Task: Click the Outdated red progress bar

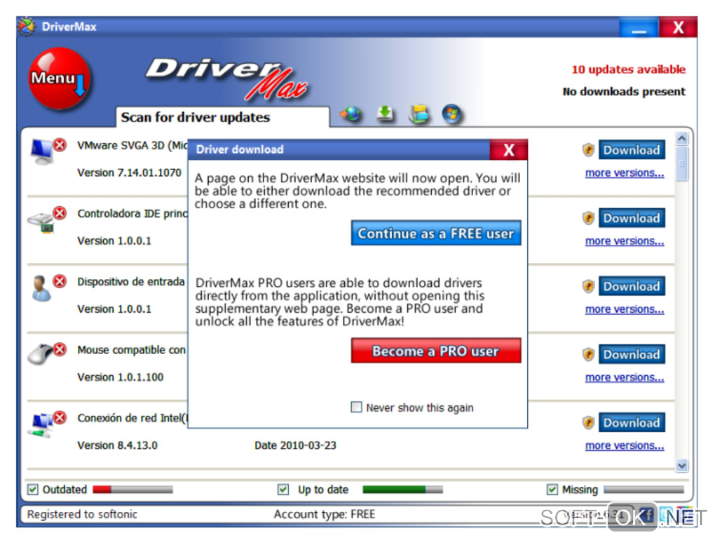Action: (x=132, y=489)
